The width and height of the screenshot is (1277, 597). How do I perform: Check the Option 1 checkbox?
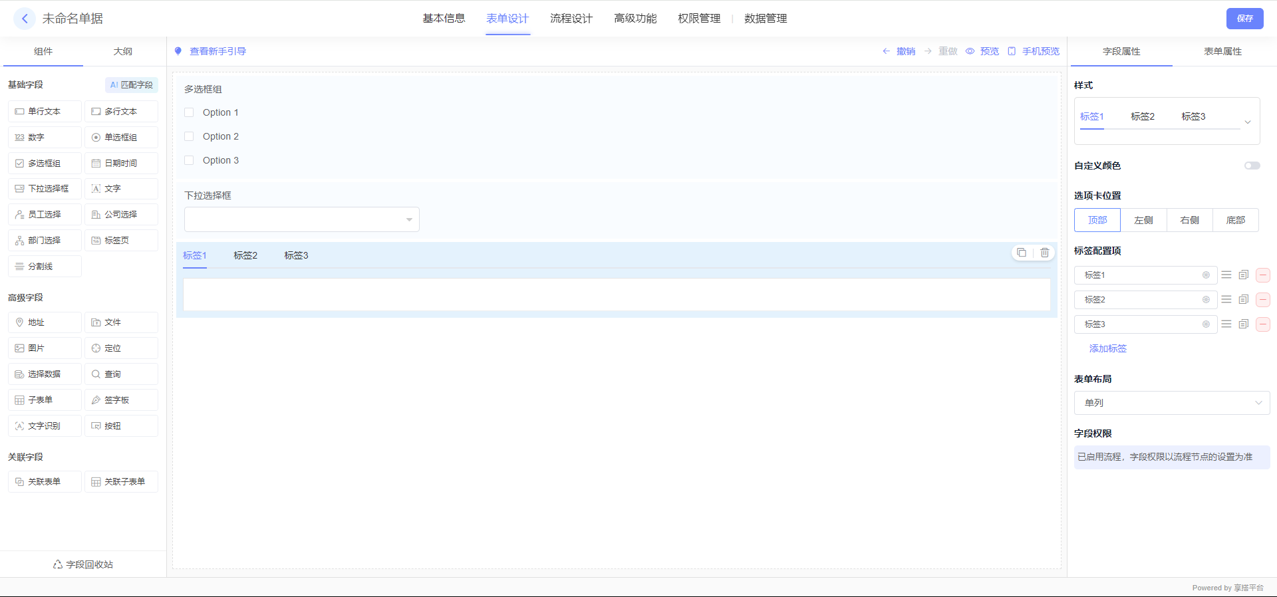coord(189,112)
